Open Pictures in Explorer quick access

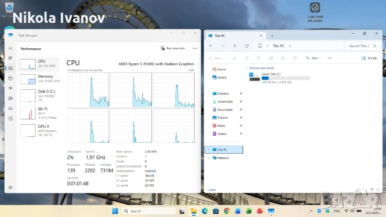click(220, 118)
